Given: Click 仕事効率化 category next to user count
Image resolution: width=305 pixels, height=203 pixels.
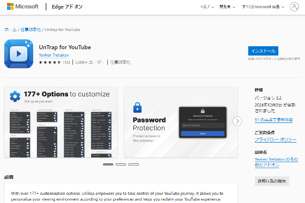Looking at the screenshot, I should click(x=120, y=62).
